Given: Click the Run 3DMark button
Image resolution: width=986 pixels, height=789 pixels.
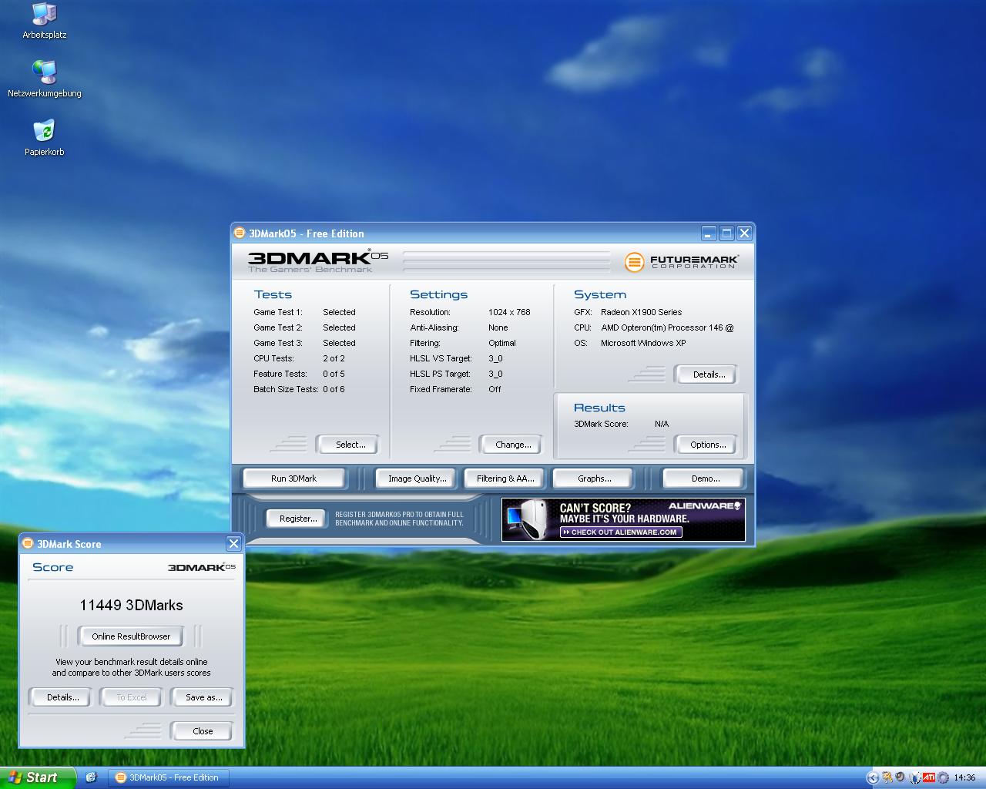Looking at the screenshot, I should [x=293, y=478].
